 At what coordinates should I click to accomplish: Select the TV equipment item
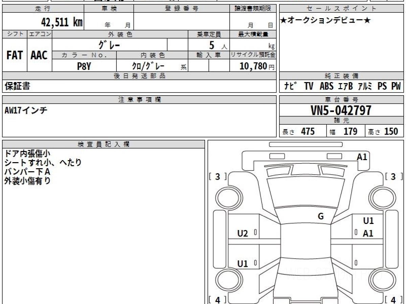point(309,86)
